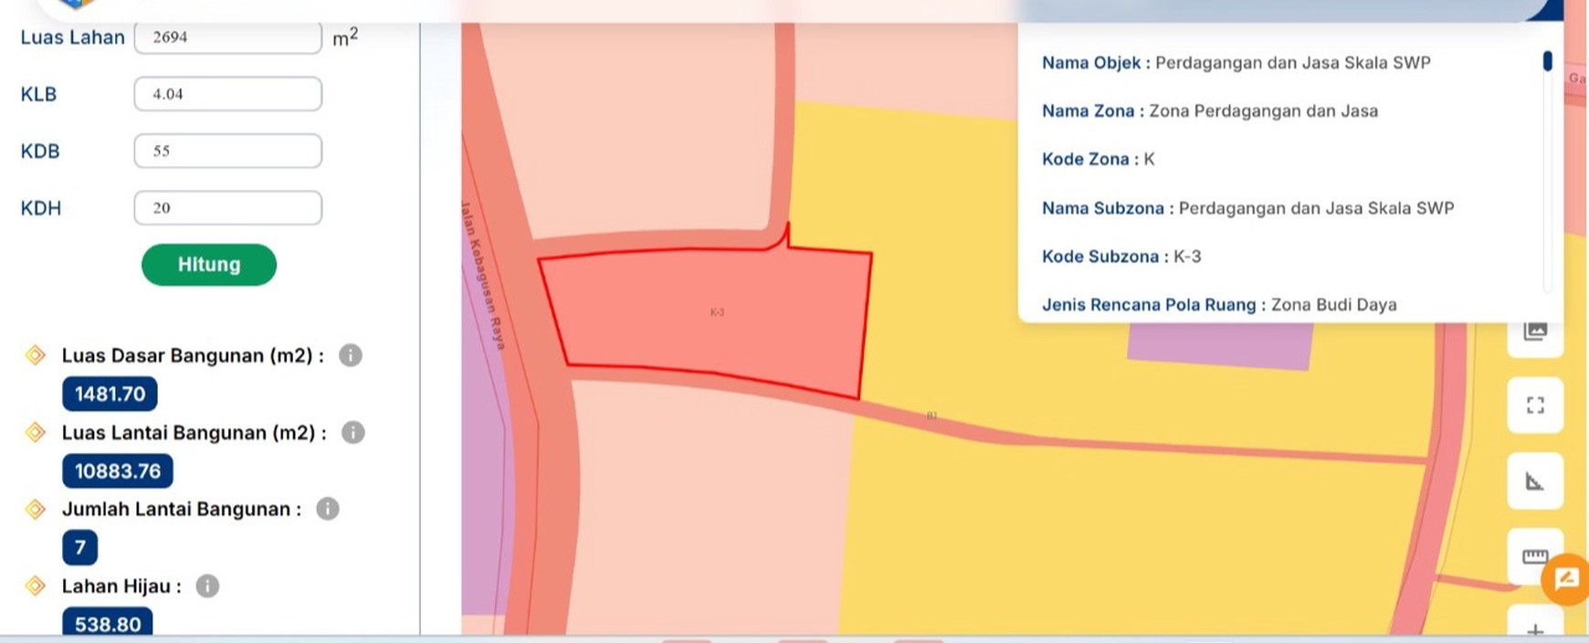The height and width of the screenshot is (643, 1589).
Task: Click the Luas Lahan input field
Action: (227, 37)
